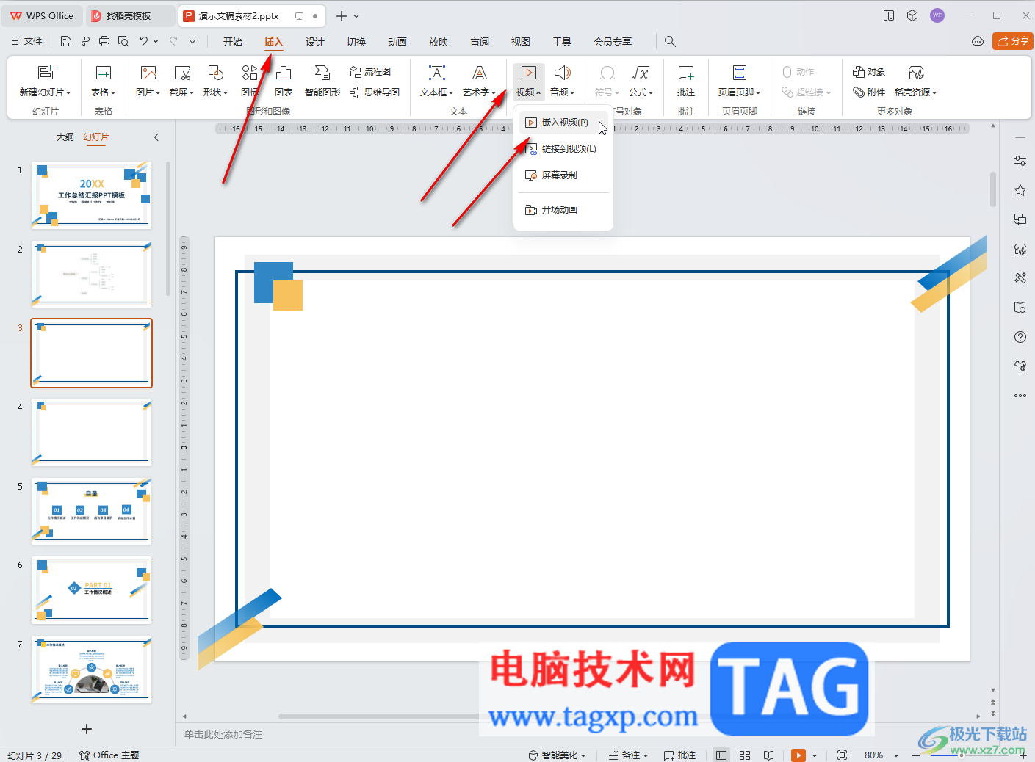The width and height of the screenshot is (1035, 762).
Task: Insert a 流程图 flowchart
Action: click(370, 72)
